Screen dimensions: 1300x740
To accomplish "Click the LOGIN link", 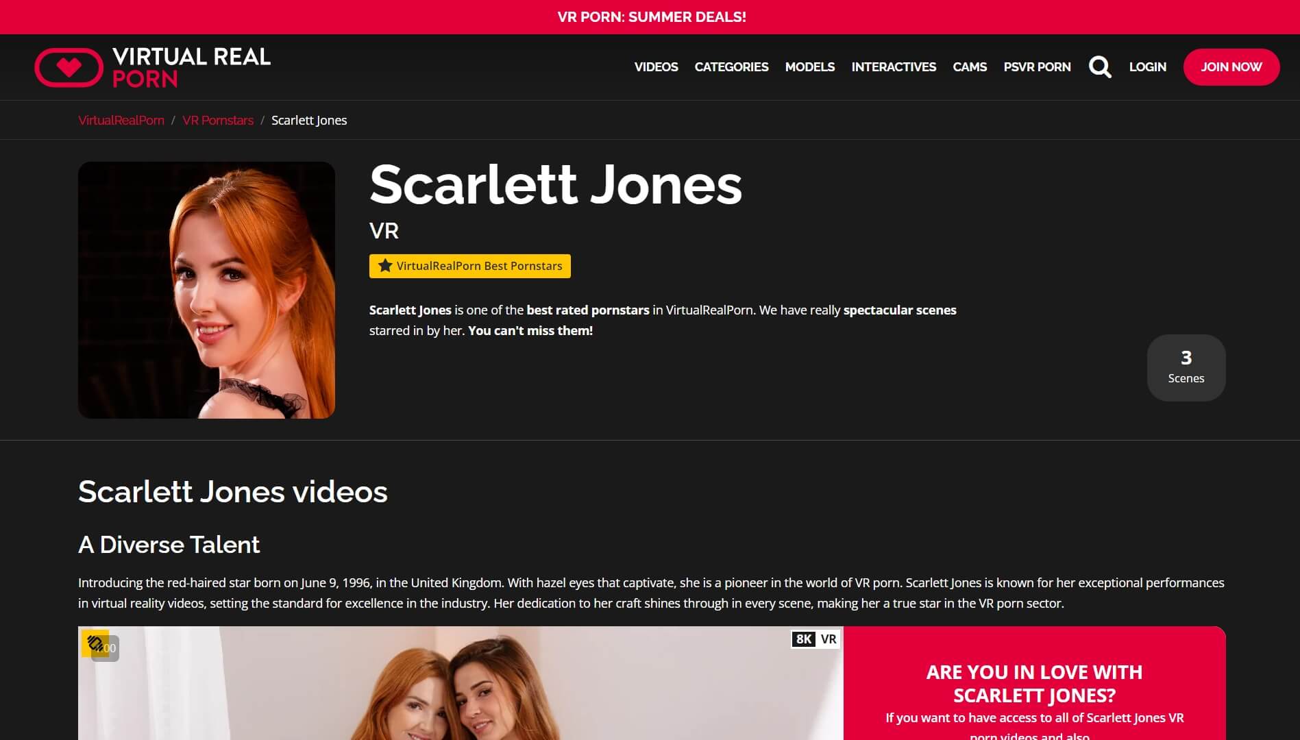I will 1147,67.
